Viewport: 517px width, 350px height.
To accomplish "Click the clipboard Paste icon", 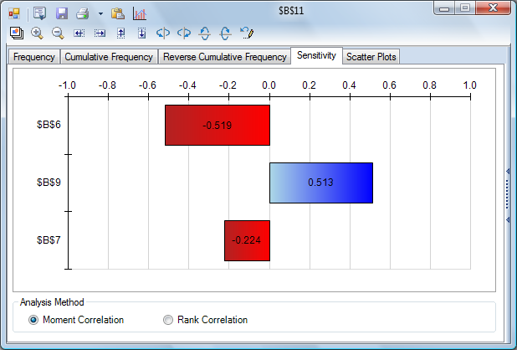I will tap(118, 13).
